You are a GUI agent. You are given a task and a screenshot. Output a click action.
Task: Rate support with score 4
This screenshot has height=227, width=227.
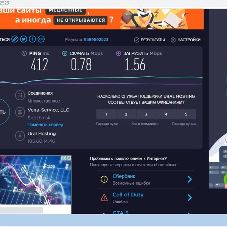click(166, 114)
